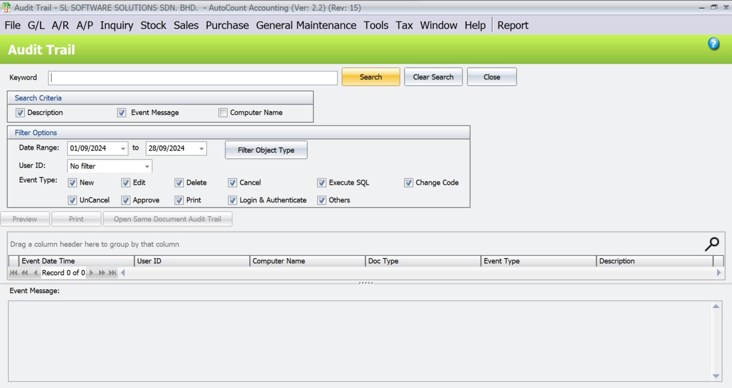
Task: Jump to the last record navigation icon
Action: pyautogui.click(x=112, y=272)
